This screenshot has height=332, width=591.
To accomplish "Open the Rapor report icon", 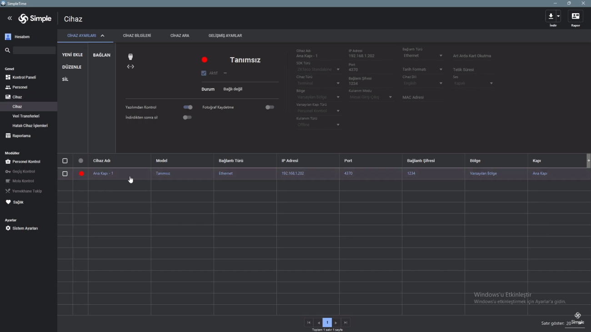I will pos(576,16).
